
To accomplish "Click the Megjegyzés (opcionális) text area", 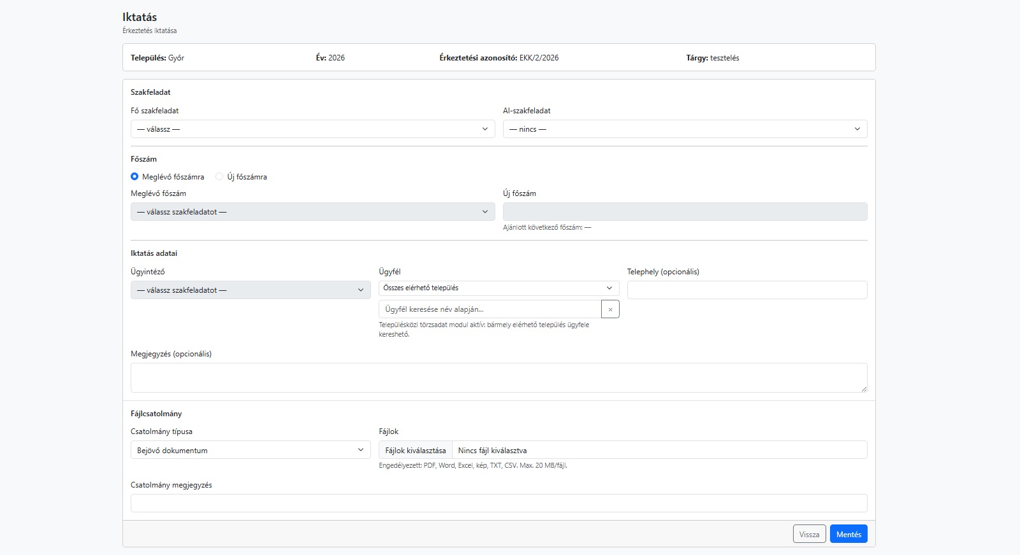I will click(499, 377).
